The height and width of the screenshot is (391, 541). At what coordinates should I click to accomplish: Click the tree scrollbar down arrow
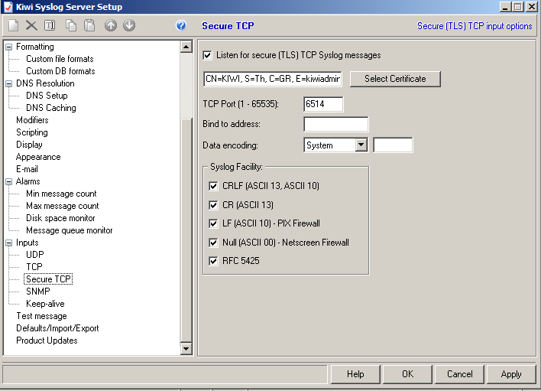point(186,348)
